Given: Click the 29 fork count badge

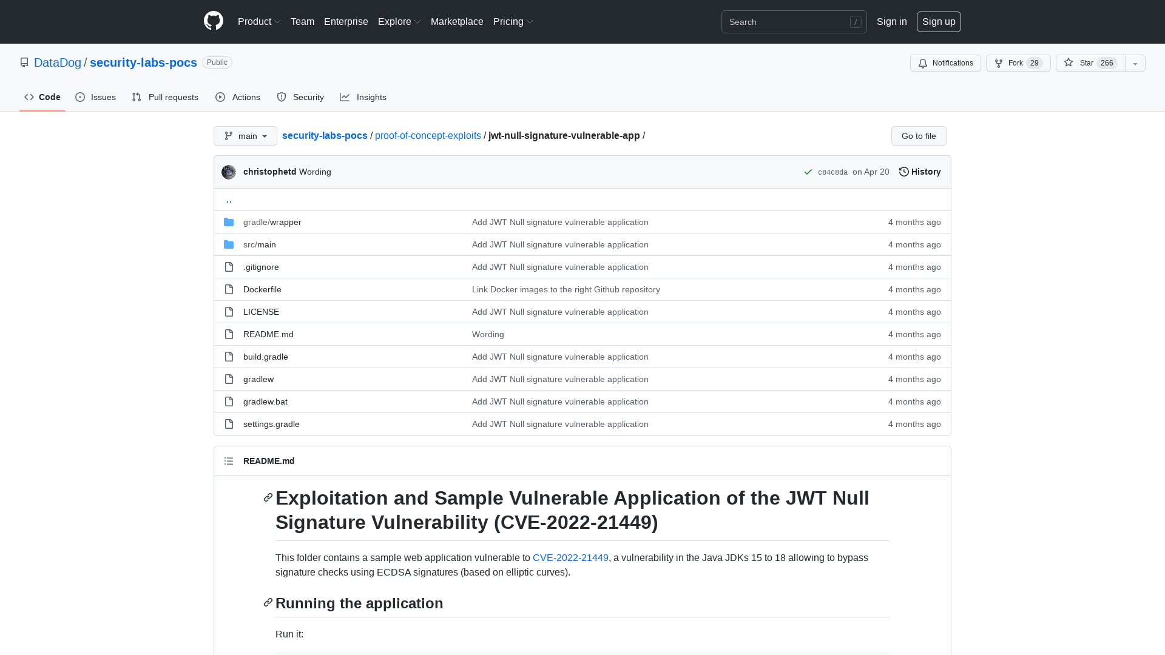Looking at the screenshot, I should [x=1035, y=63].
